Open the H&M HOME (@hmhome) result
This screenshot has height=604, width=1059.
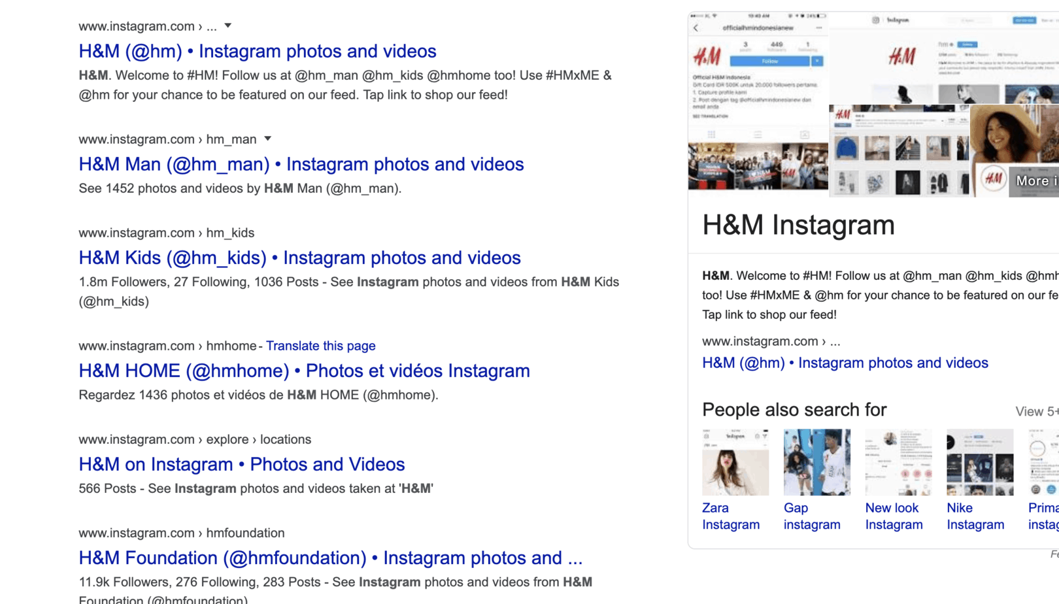click(304, 371)
